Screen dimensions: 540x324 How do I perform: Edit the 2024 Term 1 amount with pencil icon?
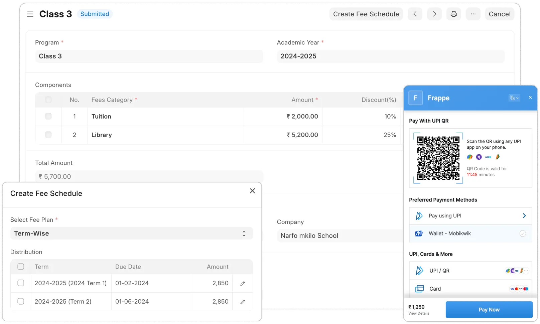click(242, 283)
